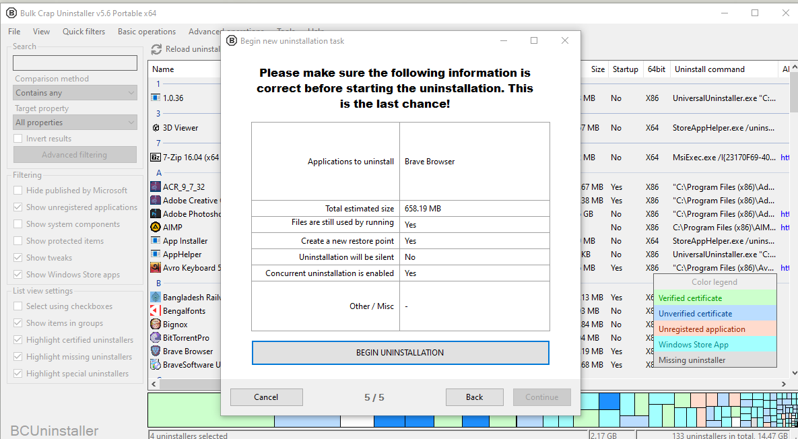Sort by the Startup column header
This screenshot has width=798, height=439.
tap(625, 69)
